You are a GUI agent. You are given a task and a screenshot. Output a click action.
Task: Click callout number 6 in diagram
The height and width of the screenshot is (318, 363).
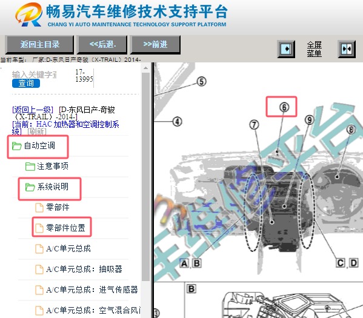click(x=284, y=107)
